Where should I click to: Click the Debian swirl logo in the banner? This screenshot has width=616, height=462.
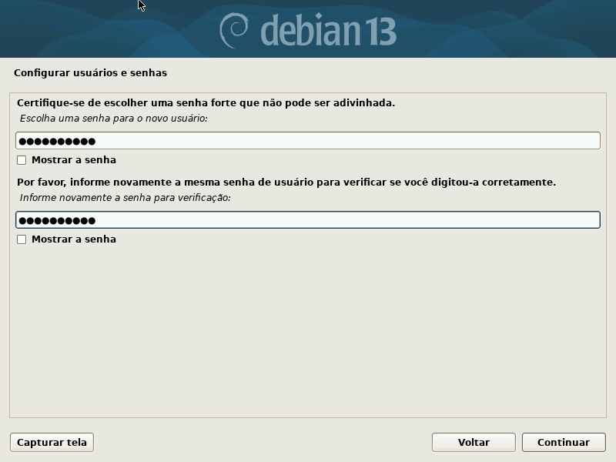pyautogui.click(x=234, y=30)
